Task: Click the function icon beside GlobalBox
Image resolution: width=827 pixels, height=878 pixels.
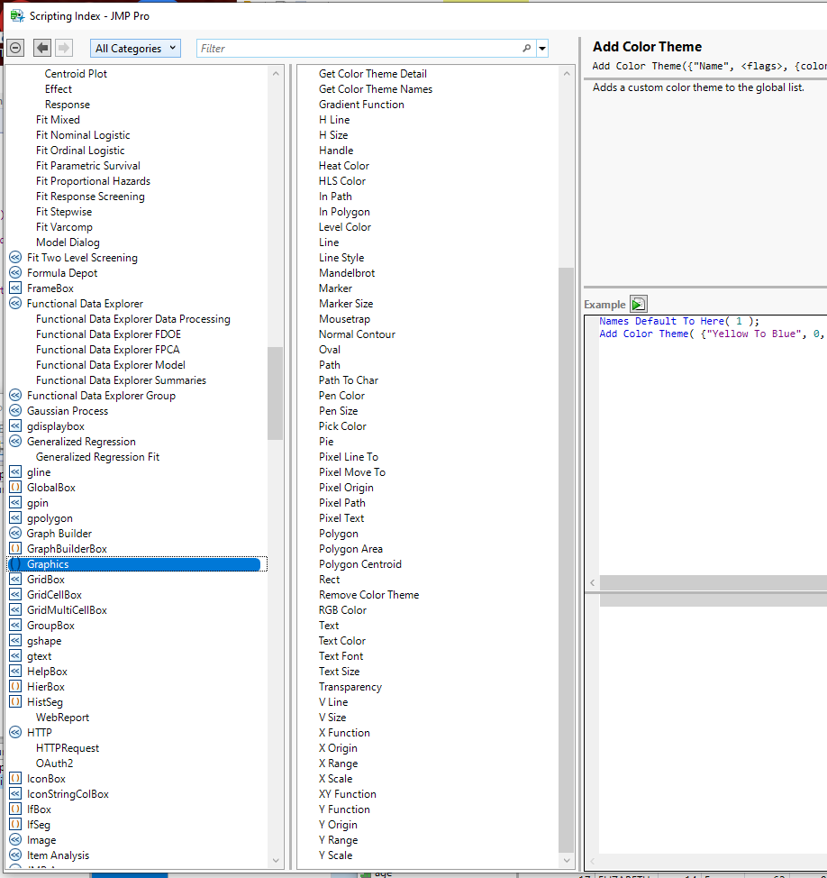Action: click(x=15, y=488)
